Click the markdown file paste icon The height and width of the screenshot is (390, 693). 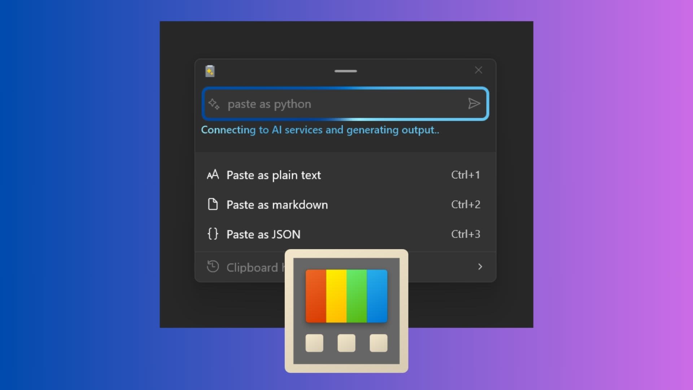pyautogui.click(x=213, y=204)
